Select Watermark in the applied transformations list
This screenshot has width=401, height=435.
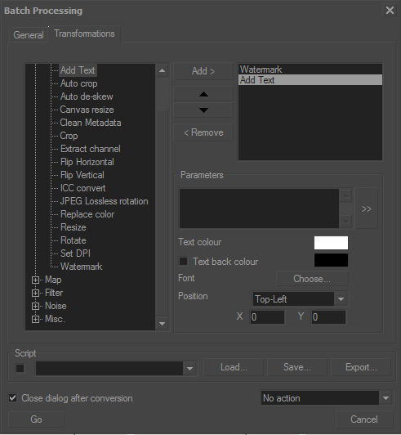310,70
